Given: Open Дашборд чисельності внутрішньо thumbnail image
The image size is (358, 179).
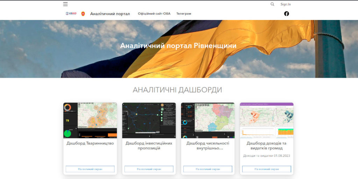Looking at the screenshot, I should [208, 120].
